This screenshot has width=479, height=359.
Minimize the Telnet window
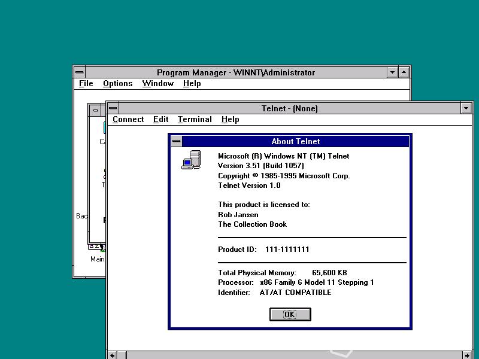point(466,108)
